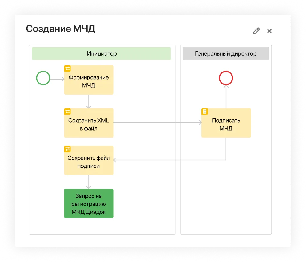
Task: Click the arrow from Подписать МЧД to end event
Action: pos(226,97)
